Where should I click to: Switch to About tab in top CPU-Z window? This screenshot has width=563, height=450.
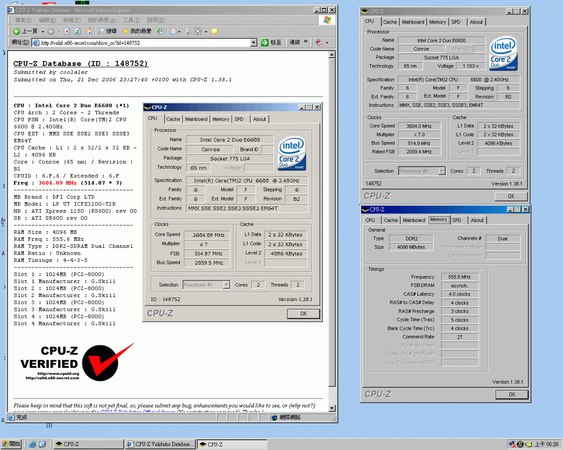tap(476, 22)
